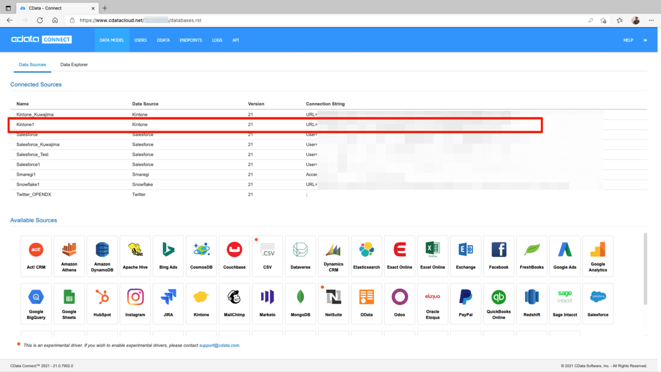Open the NetSuite source tile

click(333, 304)
